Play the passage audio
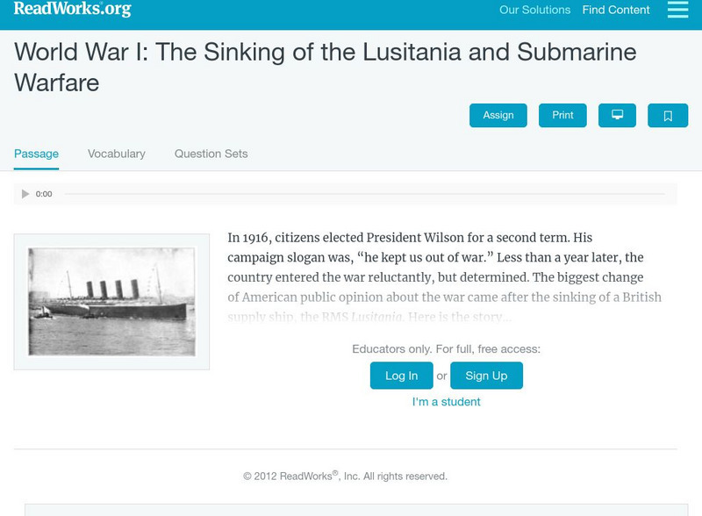The height and width of the screenshot is (516, 702). [25, 194]
